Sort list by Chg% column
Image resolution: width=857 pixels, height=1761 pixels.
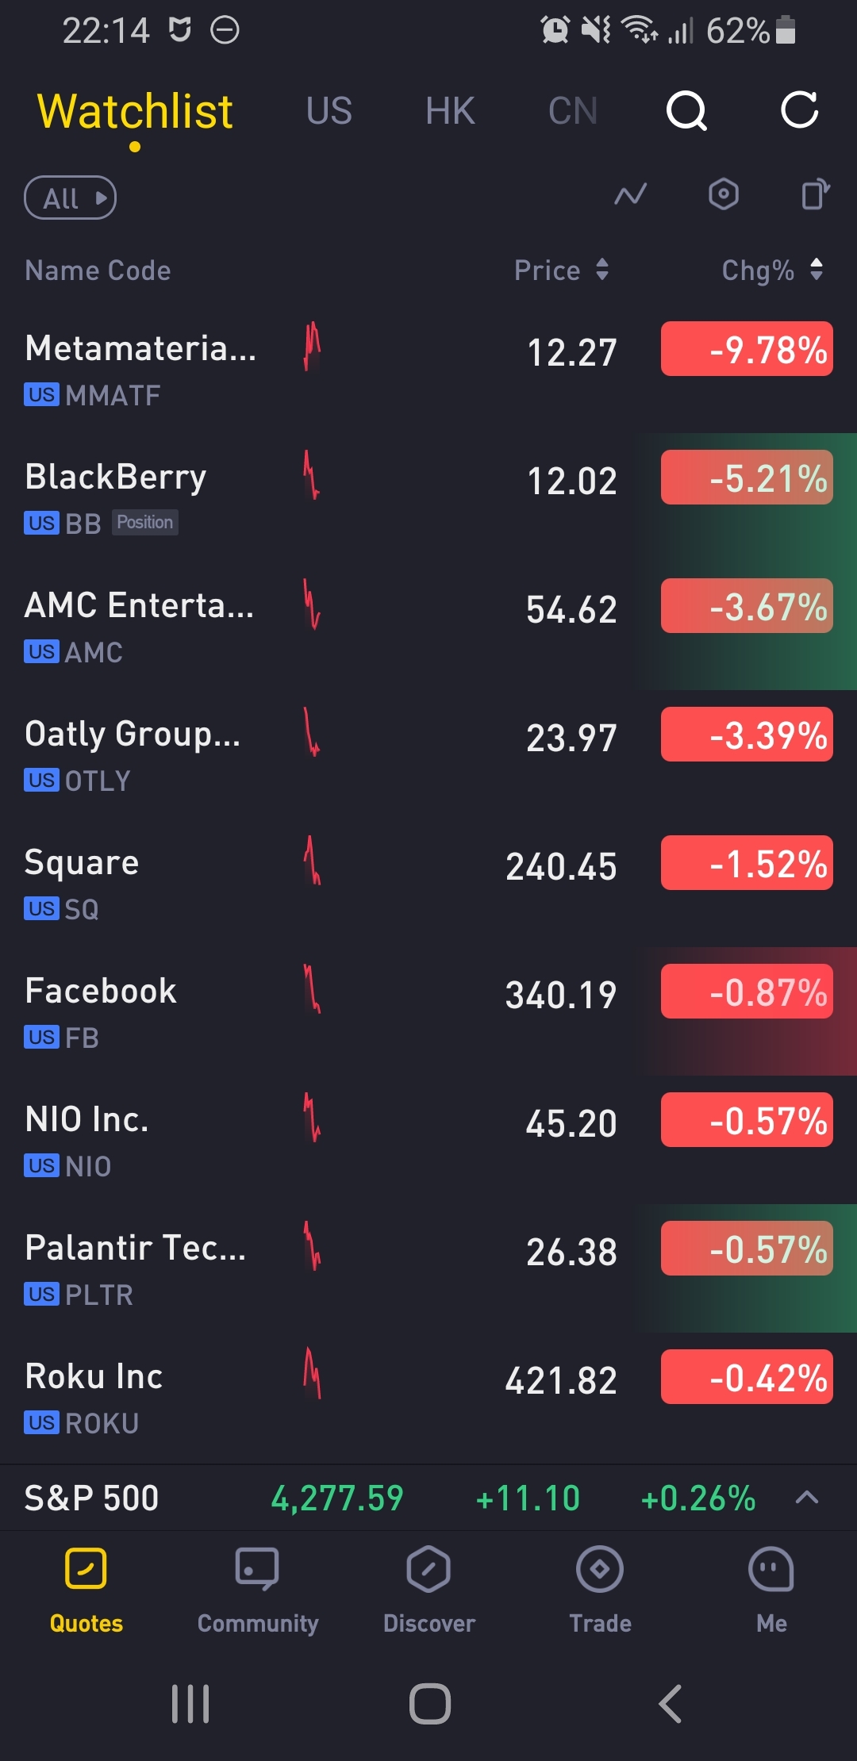click(x=771, y=270)
